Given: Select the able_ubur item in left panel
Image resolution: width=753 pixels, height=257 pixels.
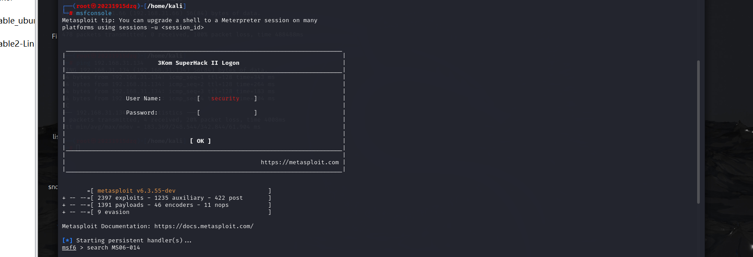Looking at the screenshot, I should click(17, 21).
